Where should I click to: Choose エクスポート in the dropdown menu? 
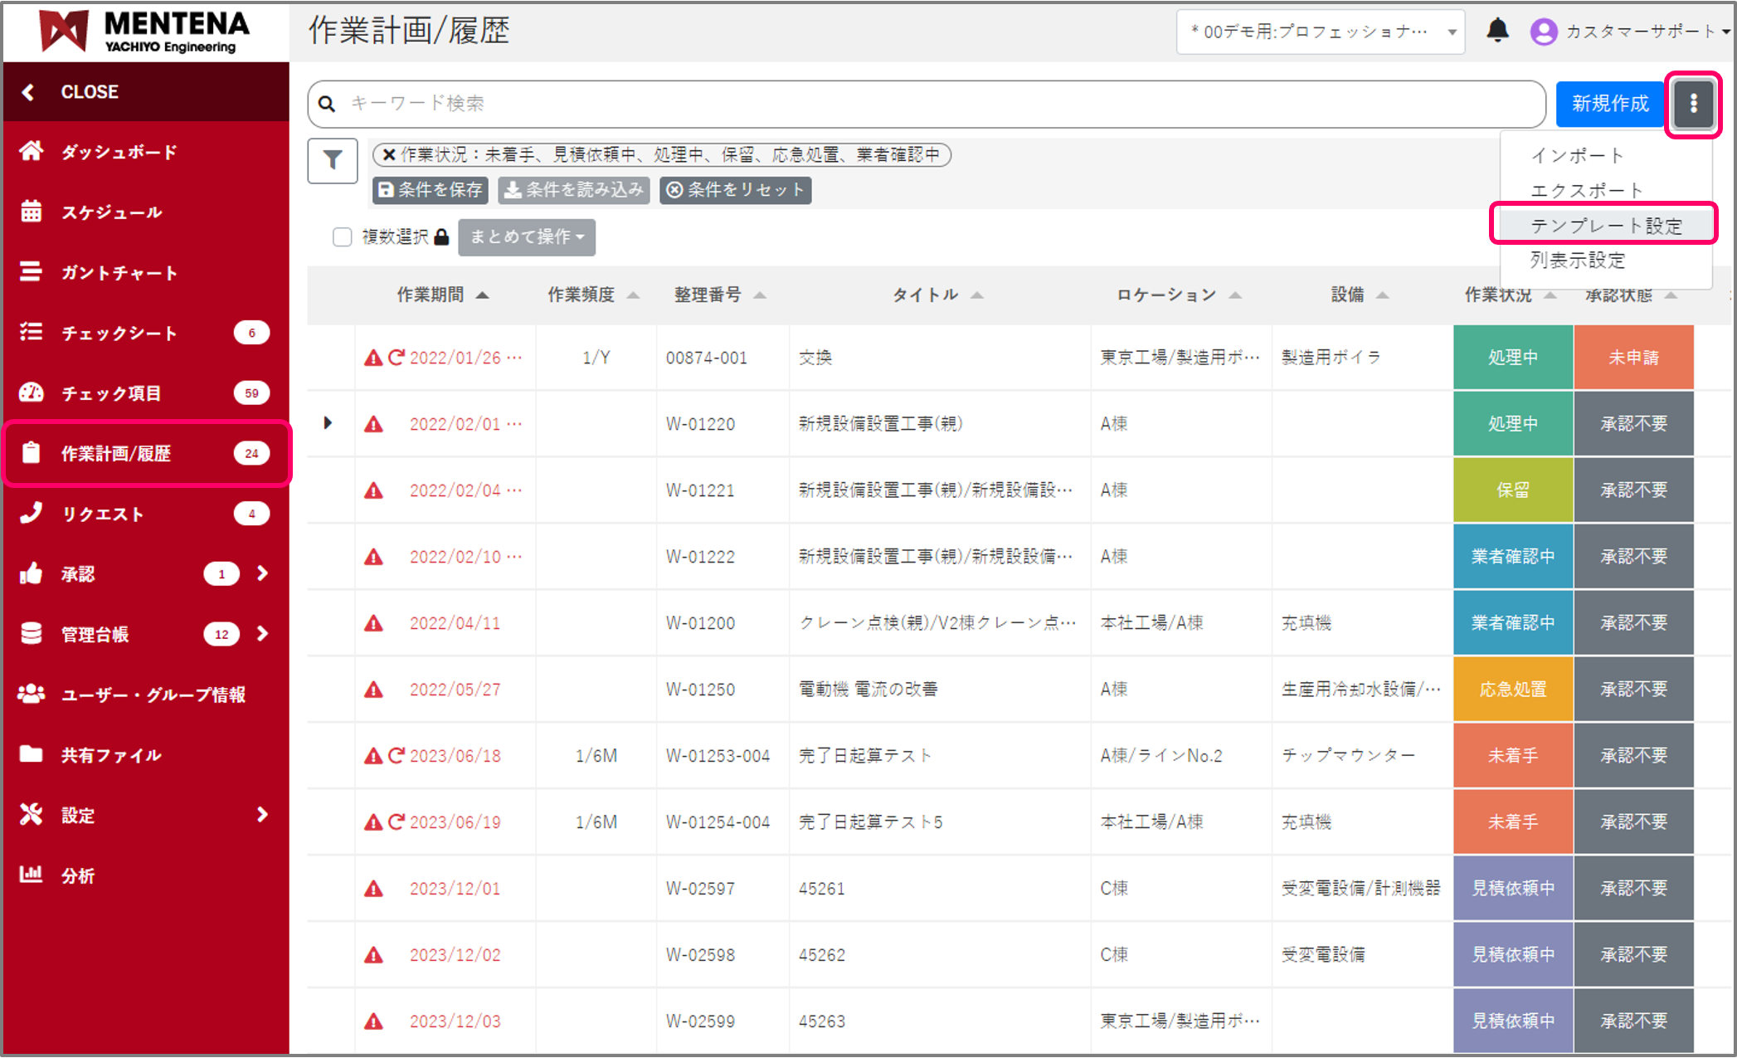(x=1585, y=190)
